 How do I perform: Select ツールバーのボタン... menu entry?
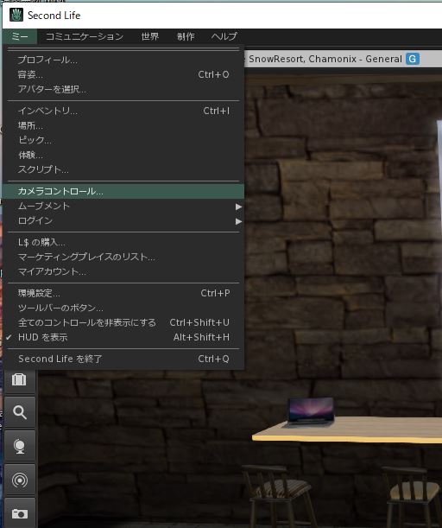[123, 308]
